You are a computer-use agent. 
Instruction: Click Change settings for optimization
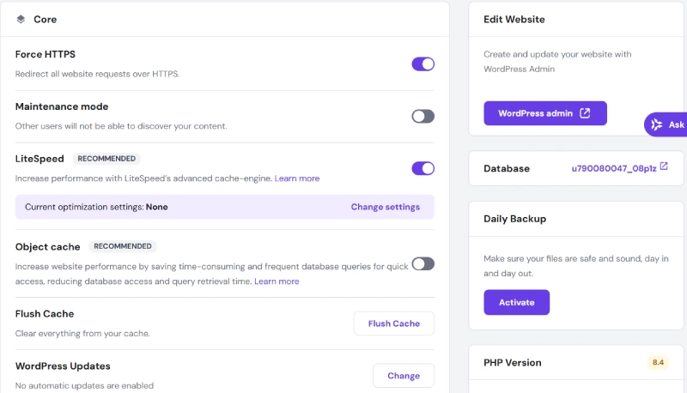click(x=385, y=207)
